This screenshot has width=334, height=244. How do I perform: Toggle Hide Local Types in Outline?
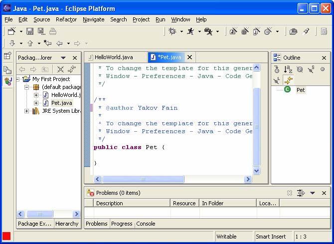(277, 81)
